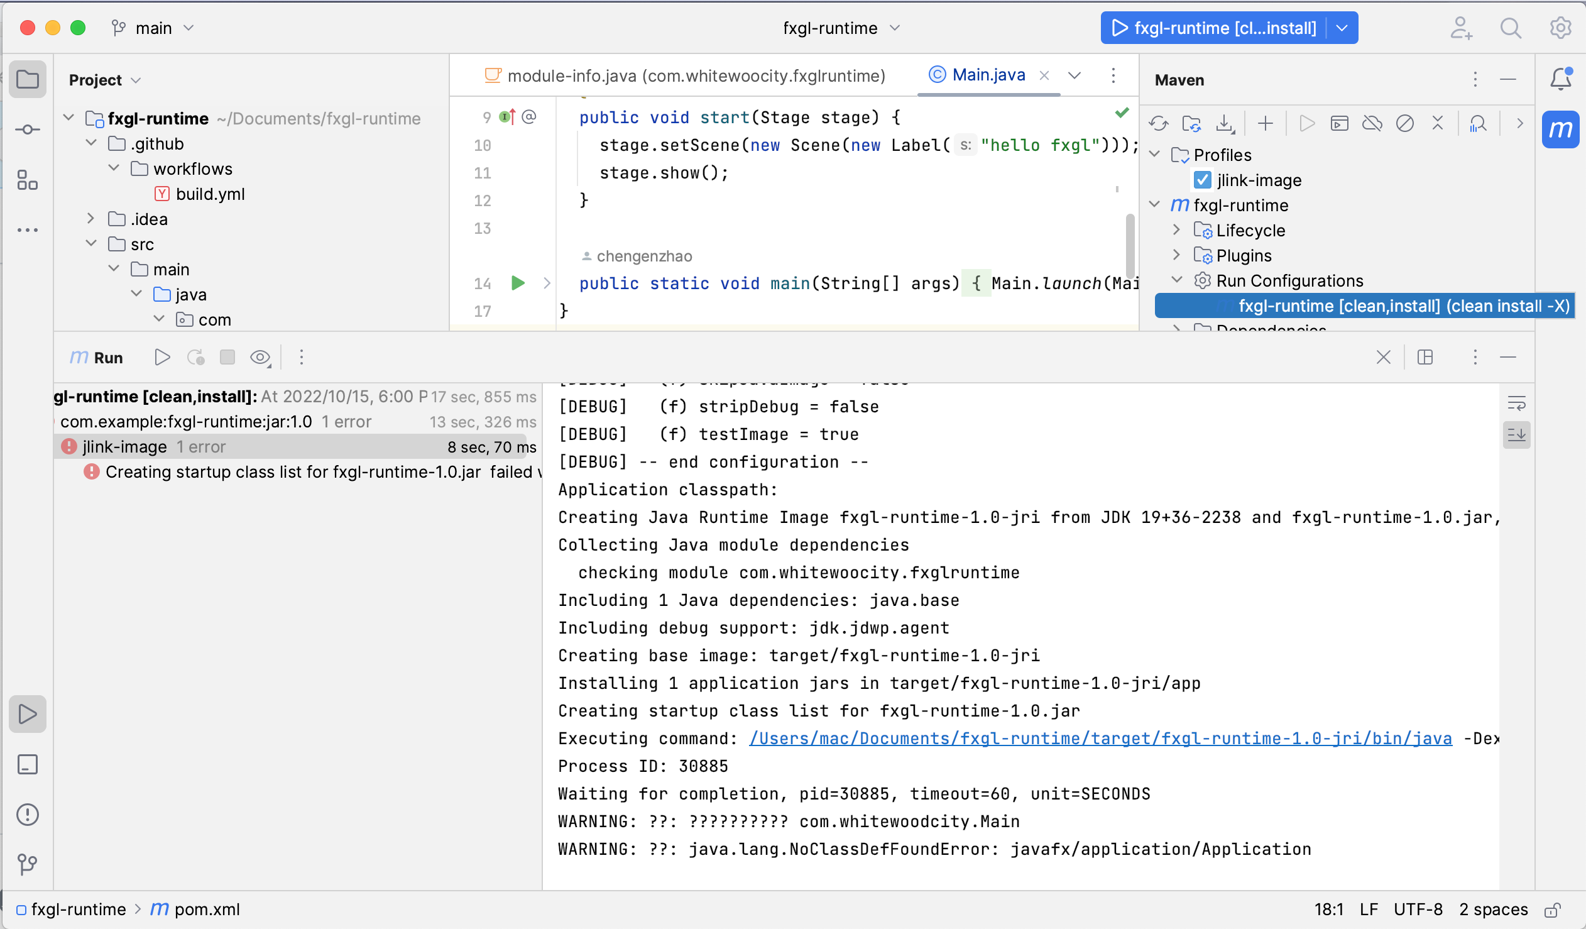This screenshot has width=1586, height=929.
Task: Enable scroll to end in console output
Action: (x=1518, y=435)
